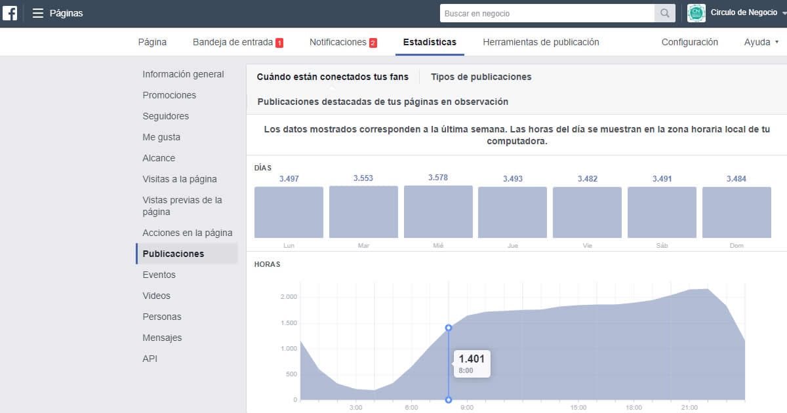Open Herramientas de publicación tab

pos(541,42)
